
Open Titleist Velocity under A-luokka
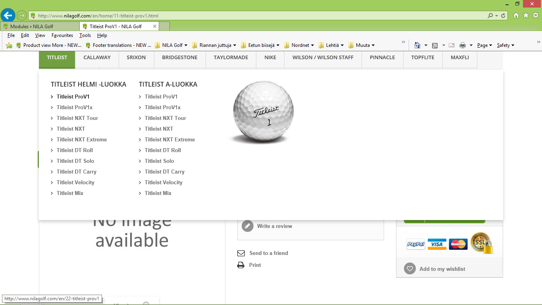point(163,182)
